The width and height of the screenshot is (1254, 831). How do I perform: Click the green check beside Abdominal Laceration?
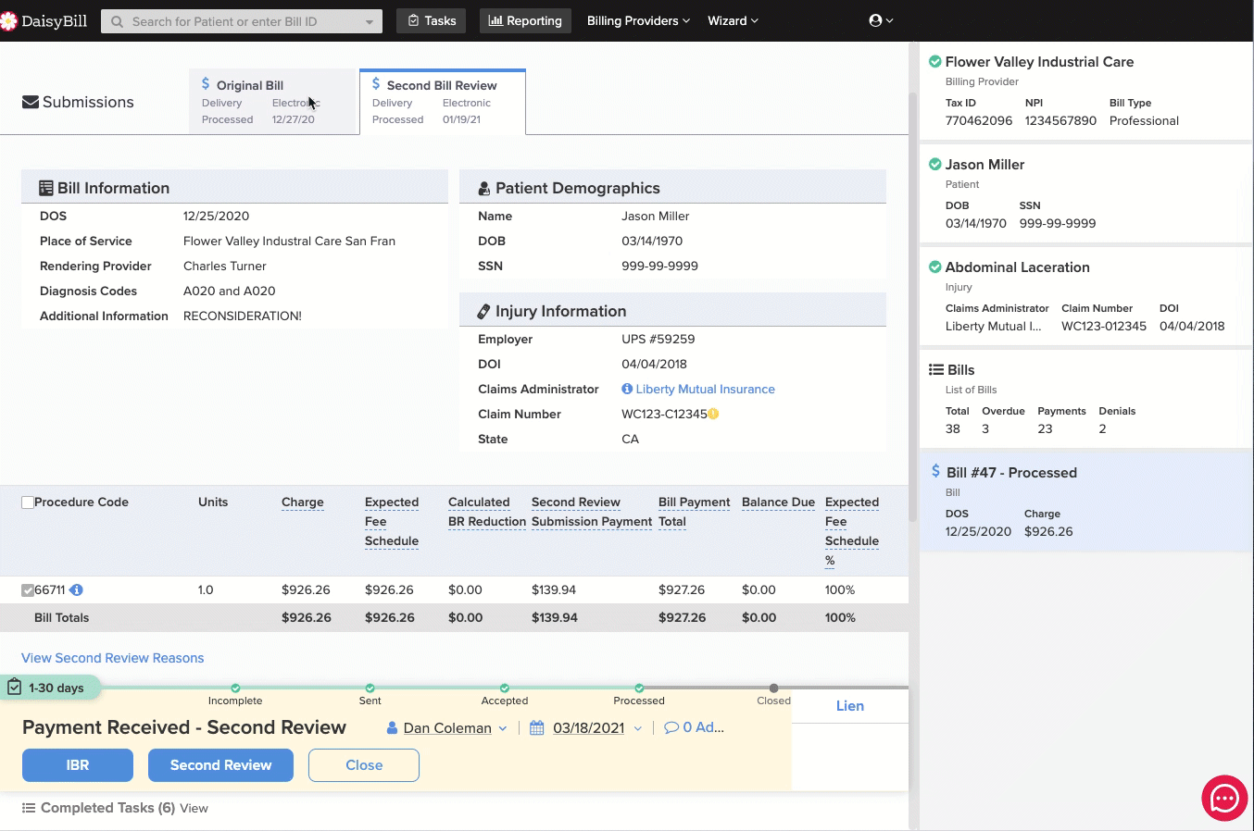click(935, 267)
